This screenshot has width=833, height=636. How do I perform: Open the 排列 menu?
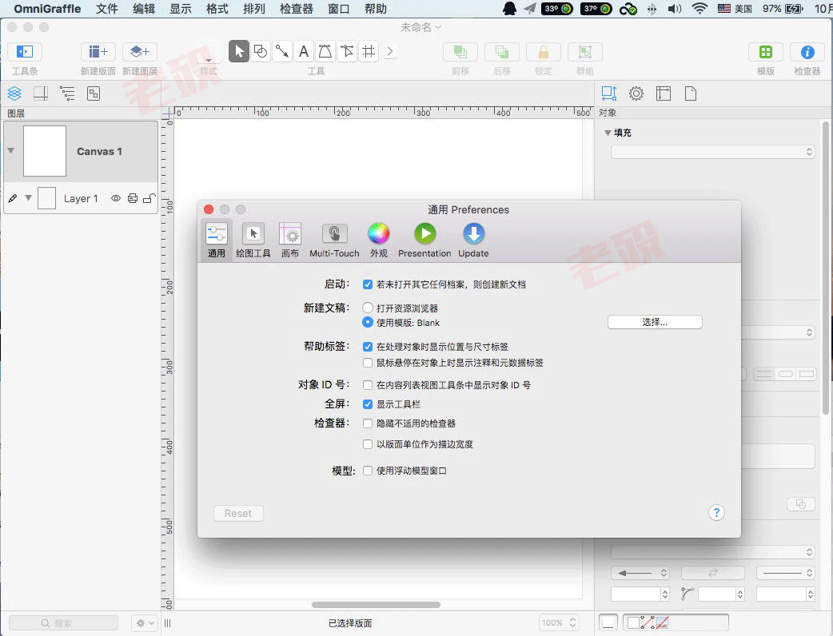pyautogui.click(x=253, y=9)
